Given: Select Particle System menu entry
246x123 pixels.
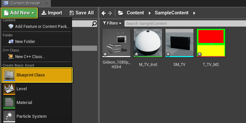Looking at the screenshot, I should pos(37,116).
